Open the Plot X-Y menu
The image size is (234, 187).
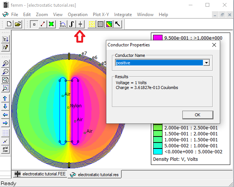pyautogui.click(x=101, y=15)
